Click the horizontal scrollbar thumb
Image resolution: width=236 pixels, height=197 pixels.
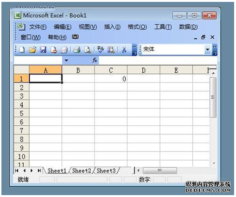coord(160,170)
